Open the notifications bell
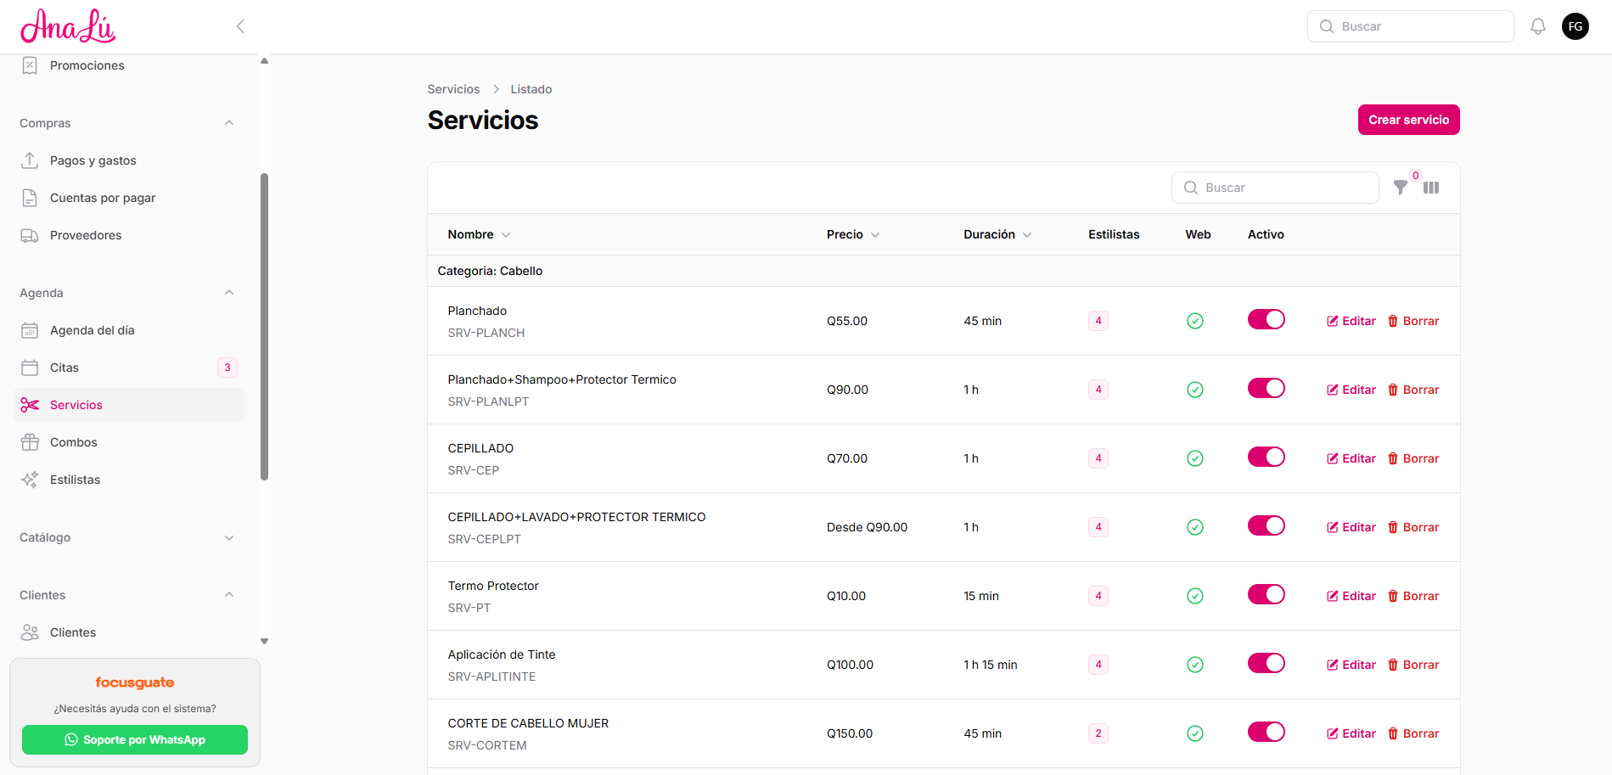The image size is (1612, 775). click(x=1537, y=26)
